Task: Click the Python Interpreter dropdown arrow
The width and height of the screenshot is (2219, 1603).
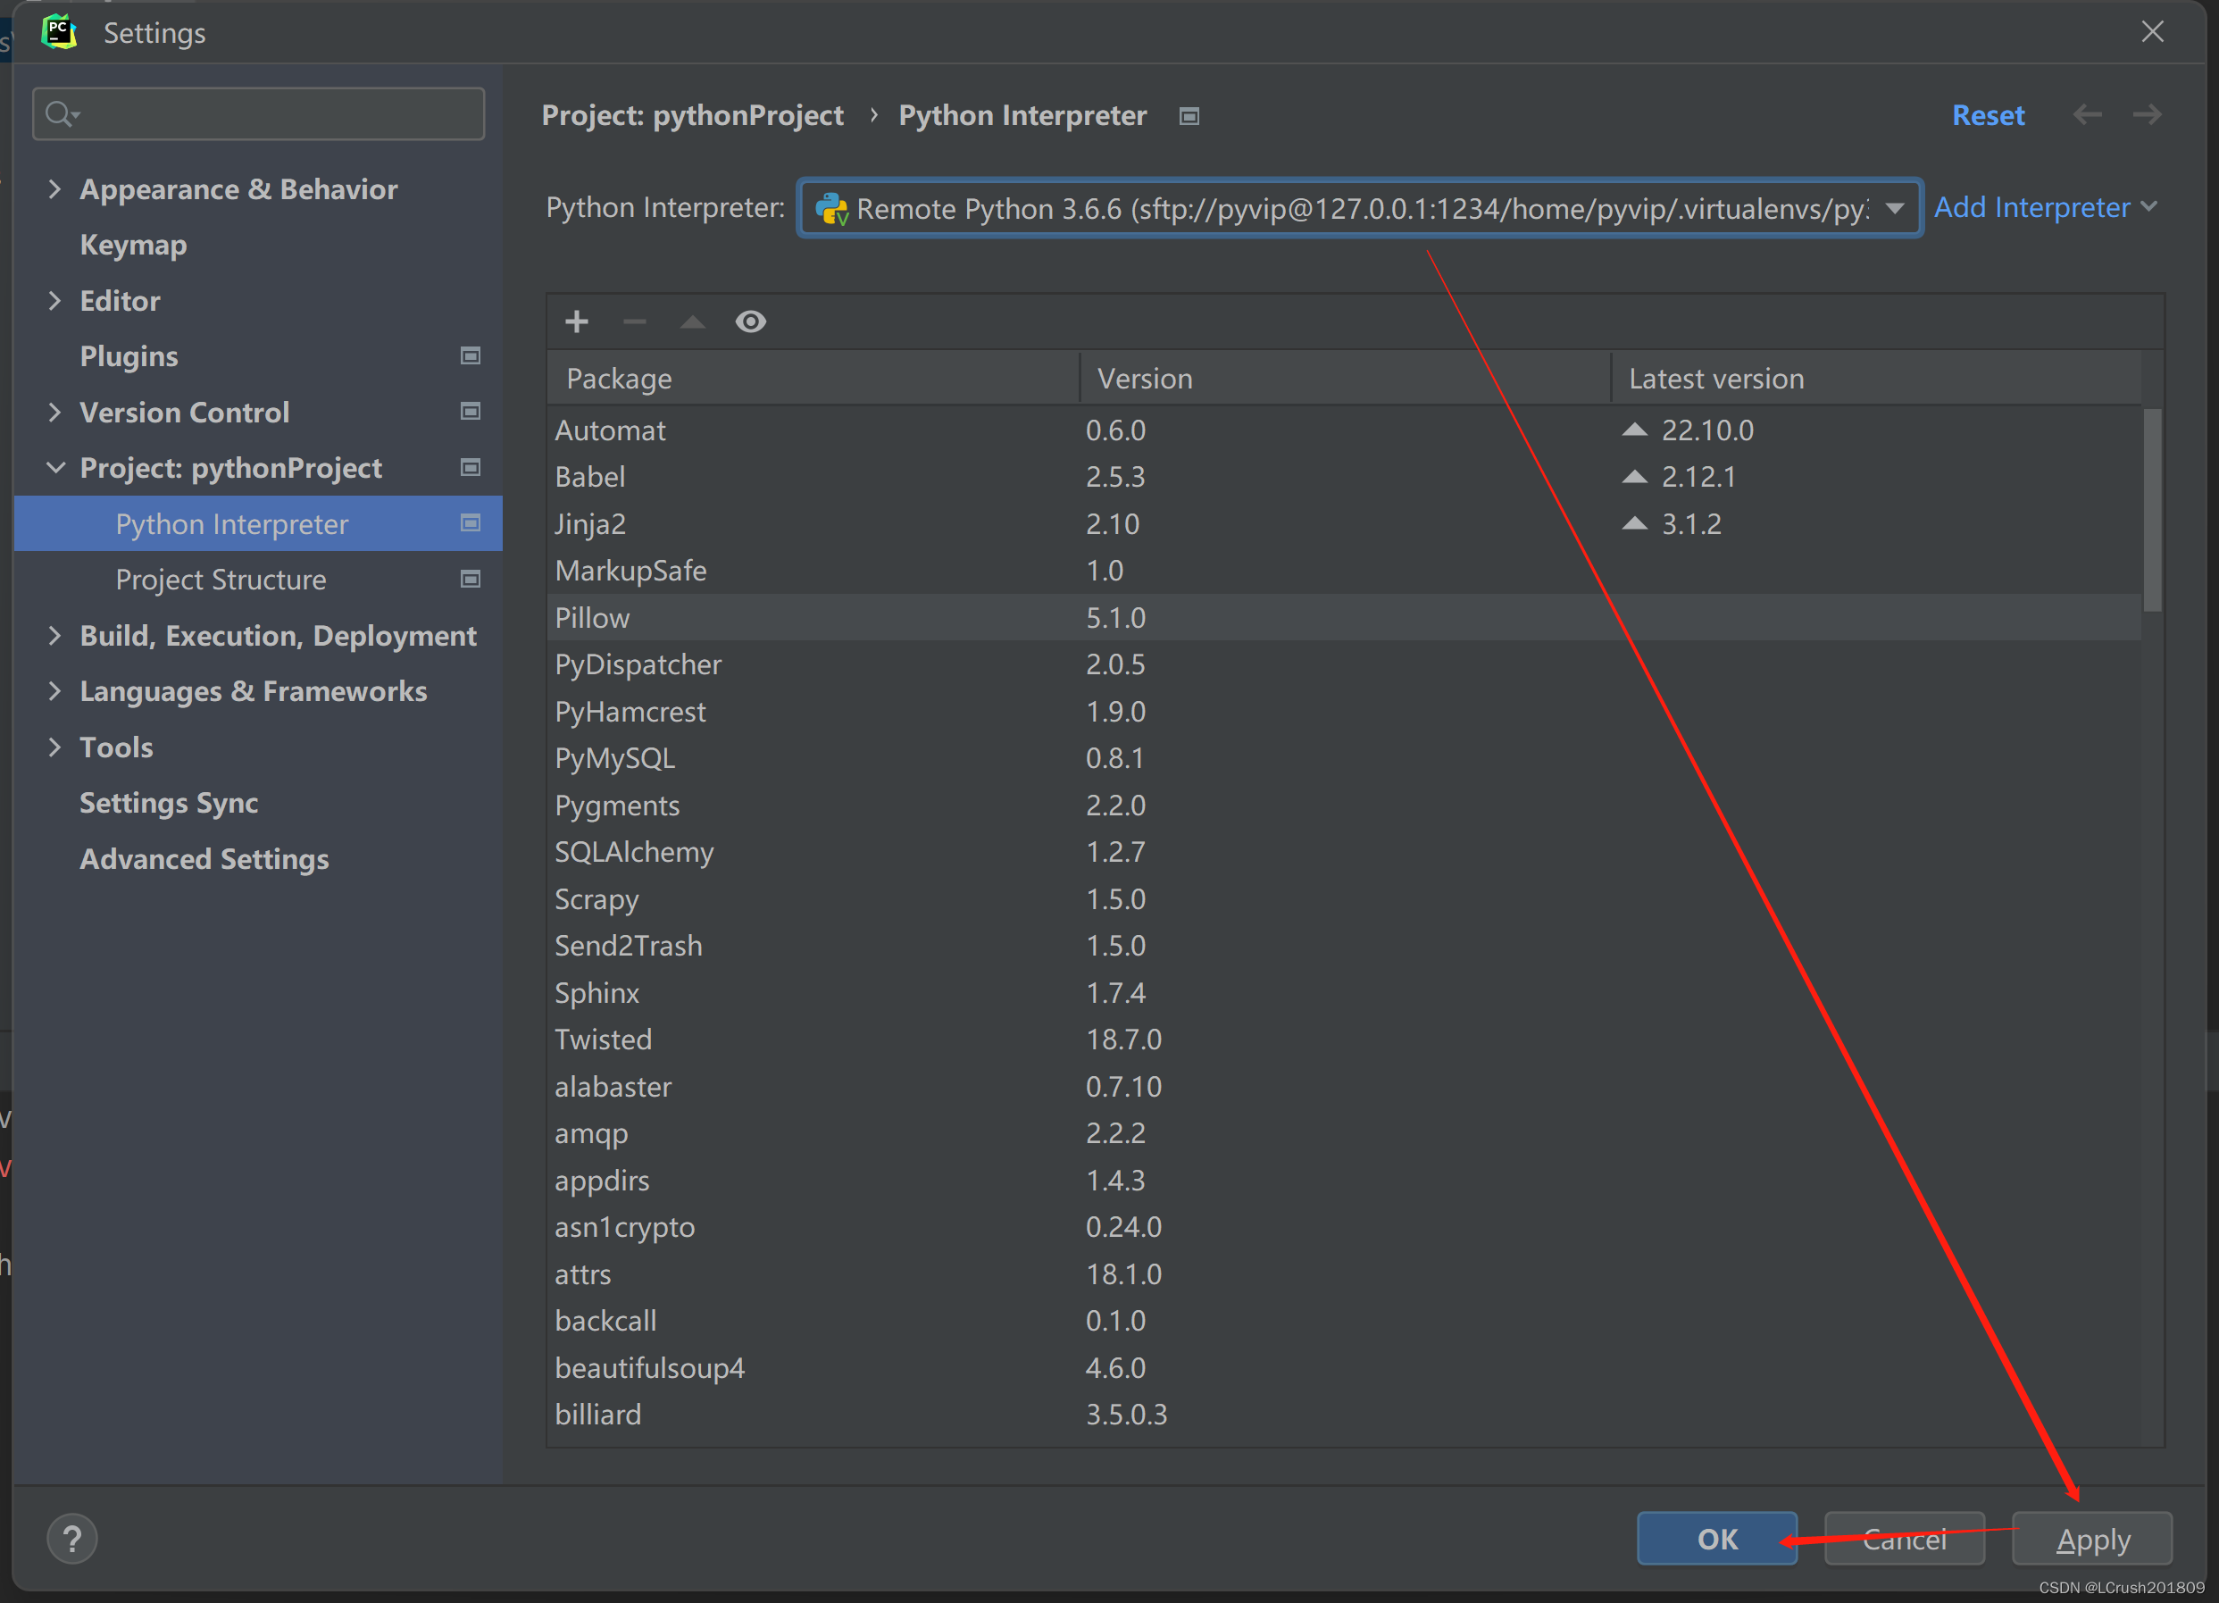Action: coord(1895,207)
